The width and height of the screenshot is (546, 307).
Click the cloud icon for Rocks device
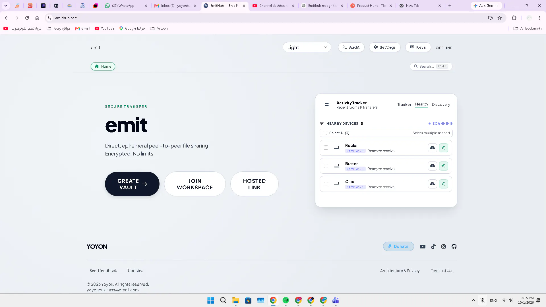(432, 148)
